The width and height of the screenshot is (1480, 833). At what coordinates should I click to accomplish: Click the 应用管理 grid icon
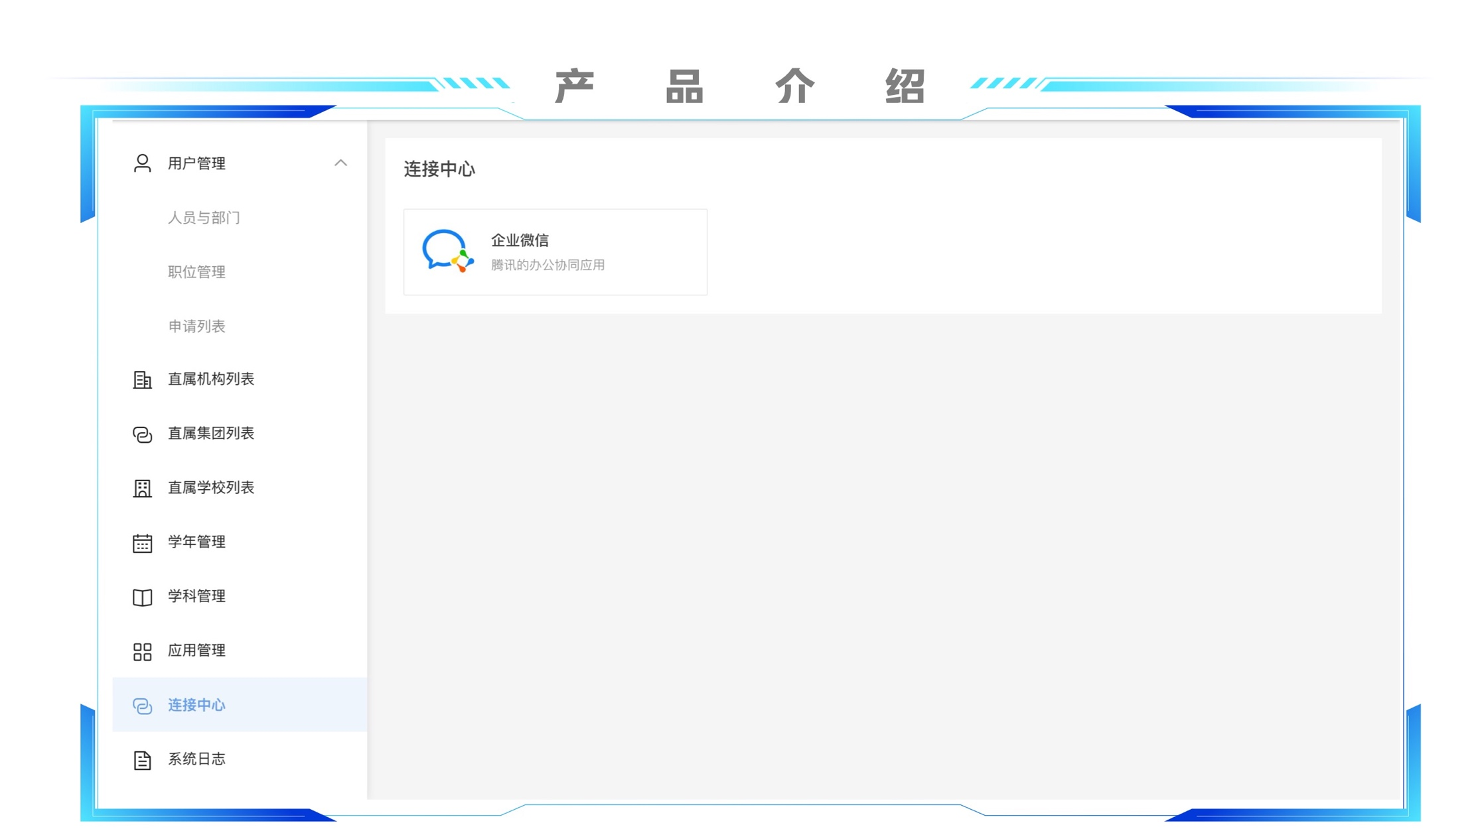pyautogui.click(x=142, y=652)
